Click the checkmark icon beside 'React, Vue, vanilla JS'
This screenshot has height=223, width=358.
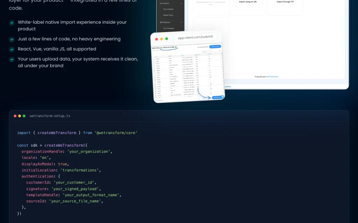tap(12, 49)
